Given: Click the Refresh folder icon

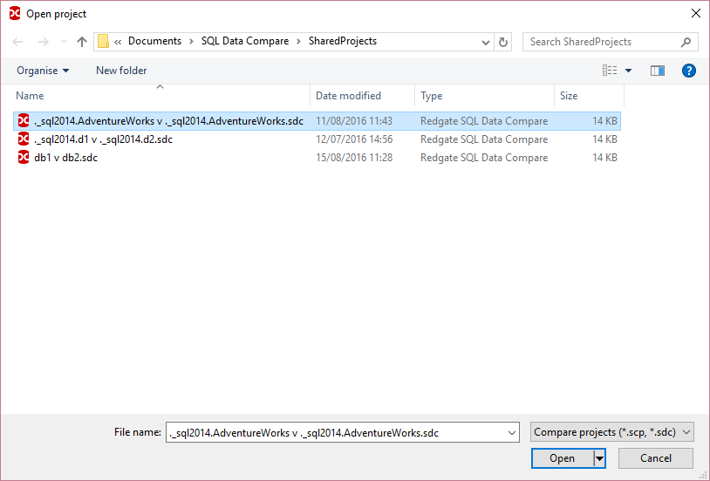Looking at the screenshot, I should point(503,42).
